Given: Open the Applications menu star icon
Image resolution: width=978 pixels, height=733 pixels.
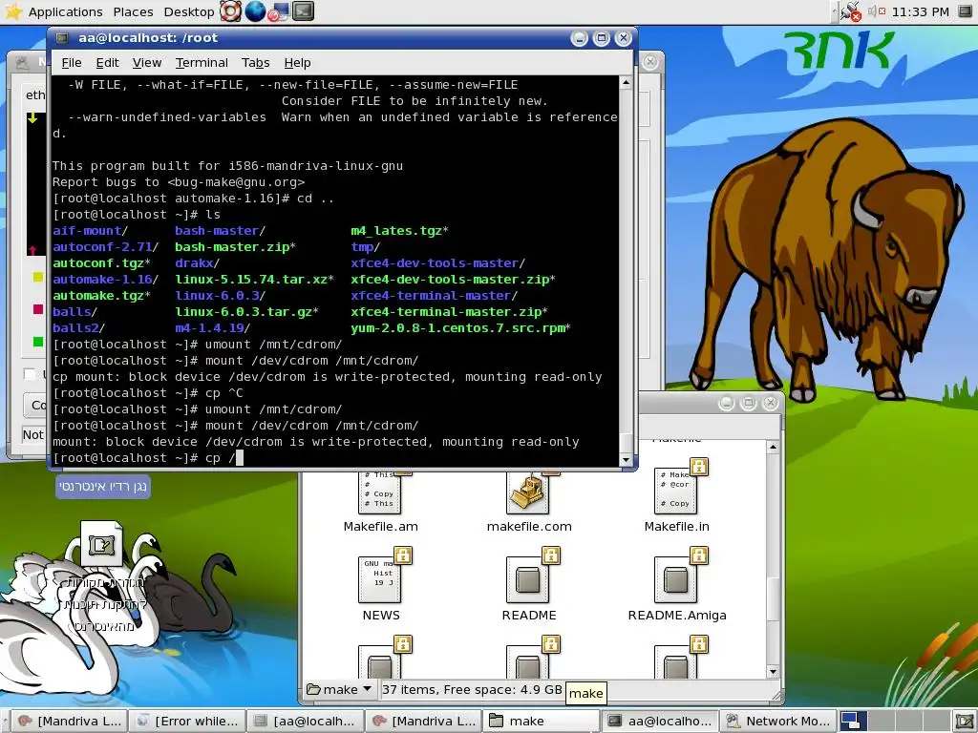Looking at the screenshot, I should pos(12,11).
